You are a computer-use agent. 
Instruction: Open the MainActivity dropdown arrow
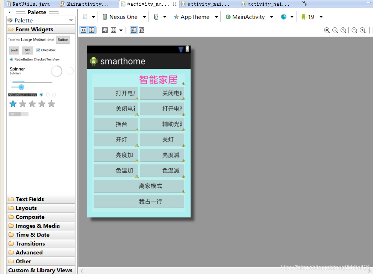pos(271,17)
